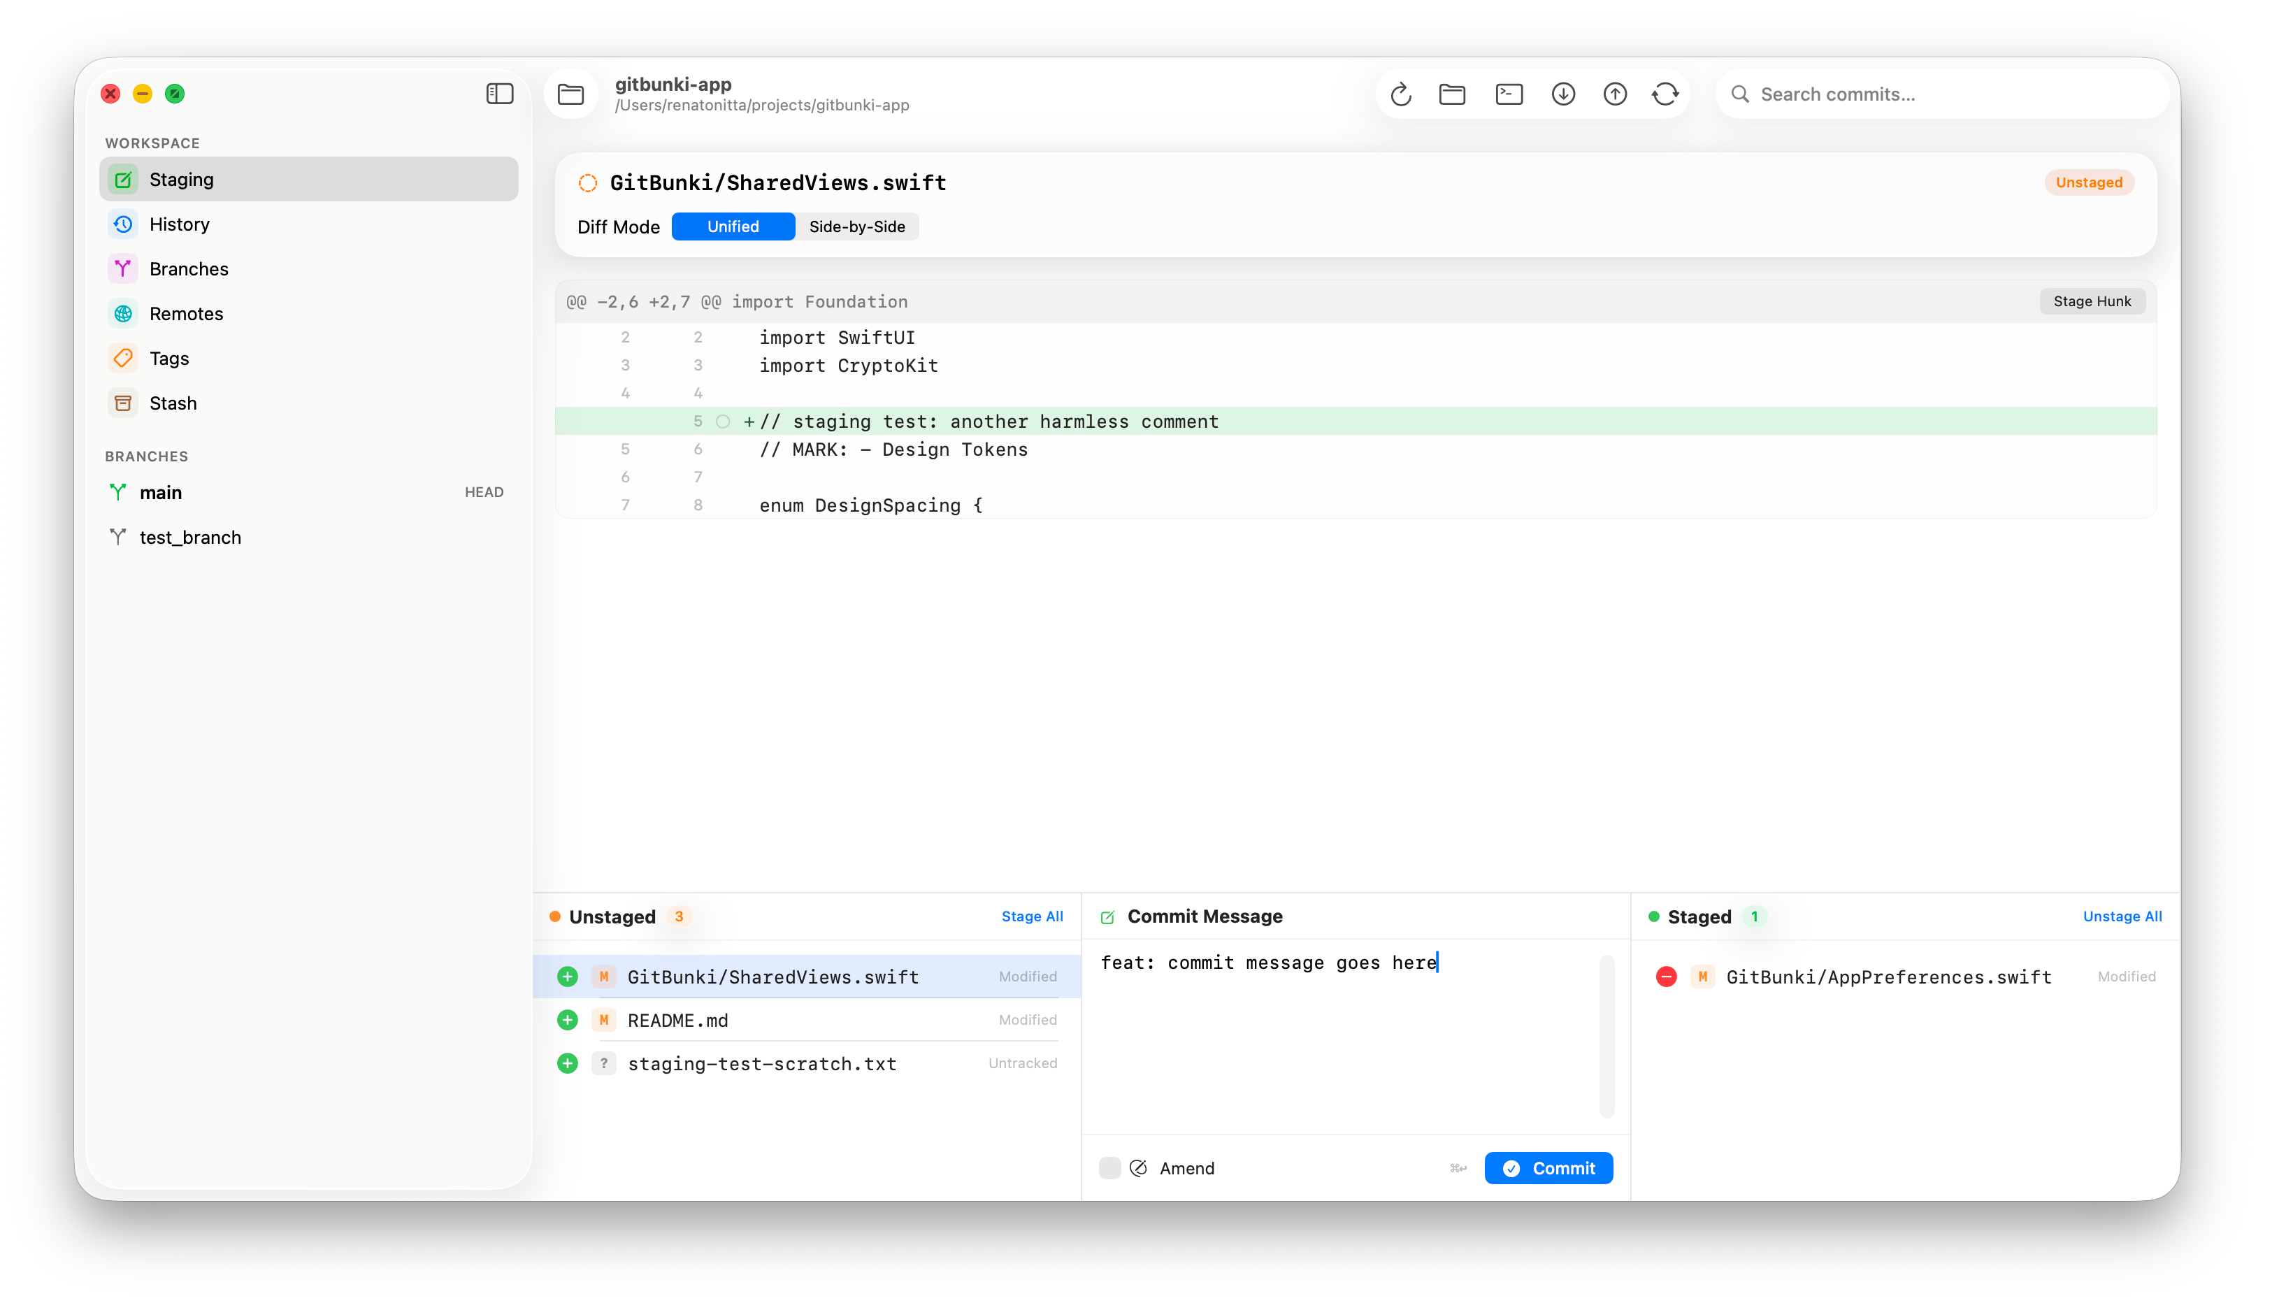This screenshot has height=1303, width=2293.
Task: Select test_branch in sidebar
Action: [x=309, y=537]
